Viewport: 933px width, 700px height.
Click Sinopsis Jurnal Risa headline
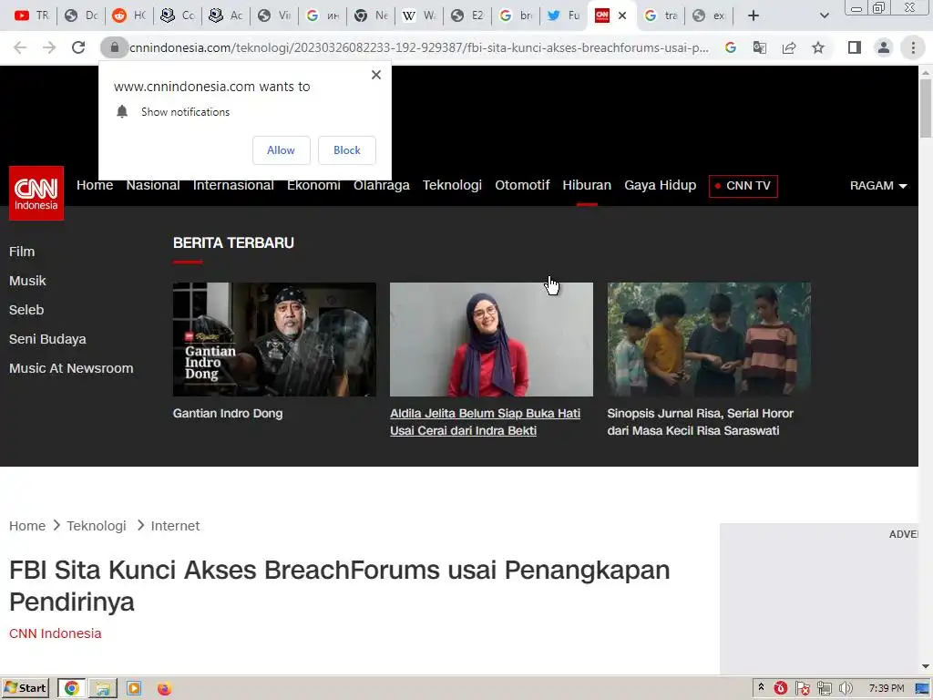[x=701, y=422]
